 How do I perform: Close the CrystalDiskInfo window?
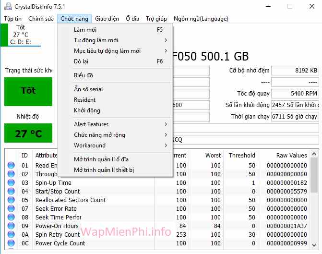pyautogui.click(x=312, y=6)
